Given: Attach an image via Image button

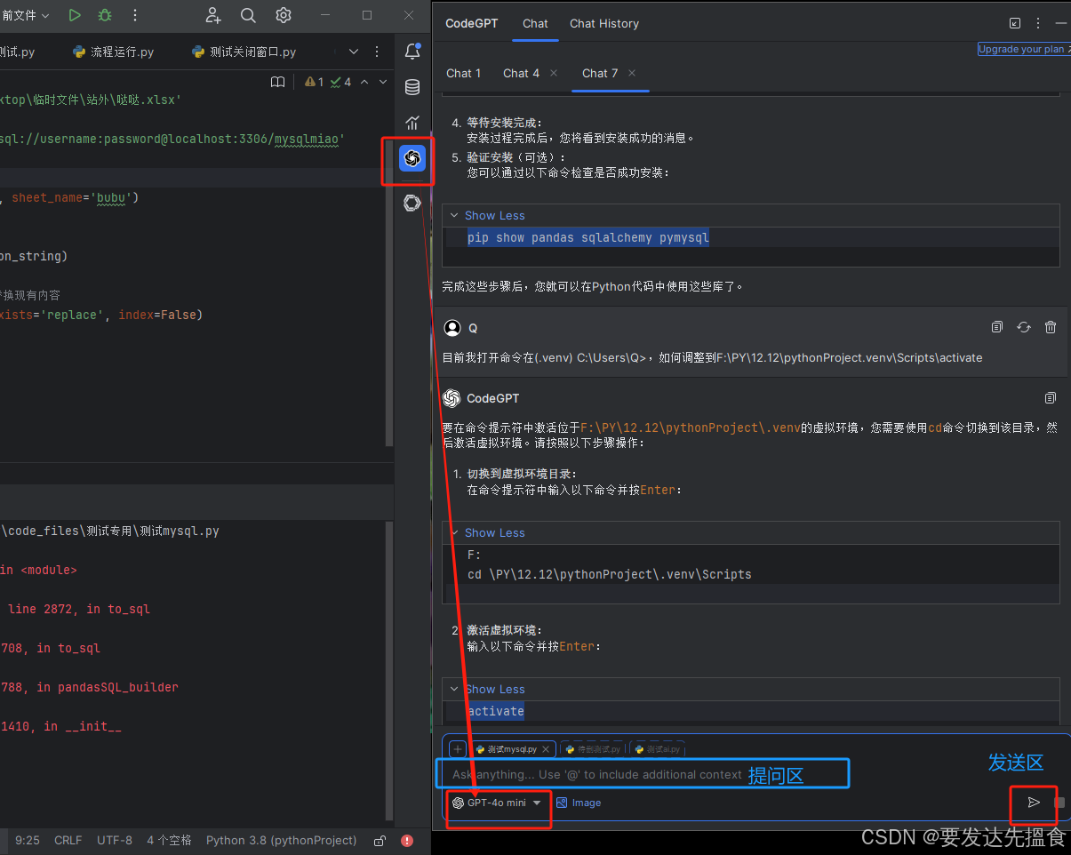Looking at the screenshot, I should click(579, 803).
